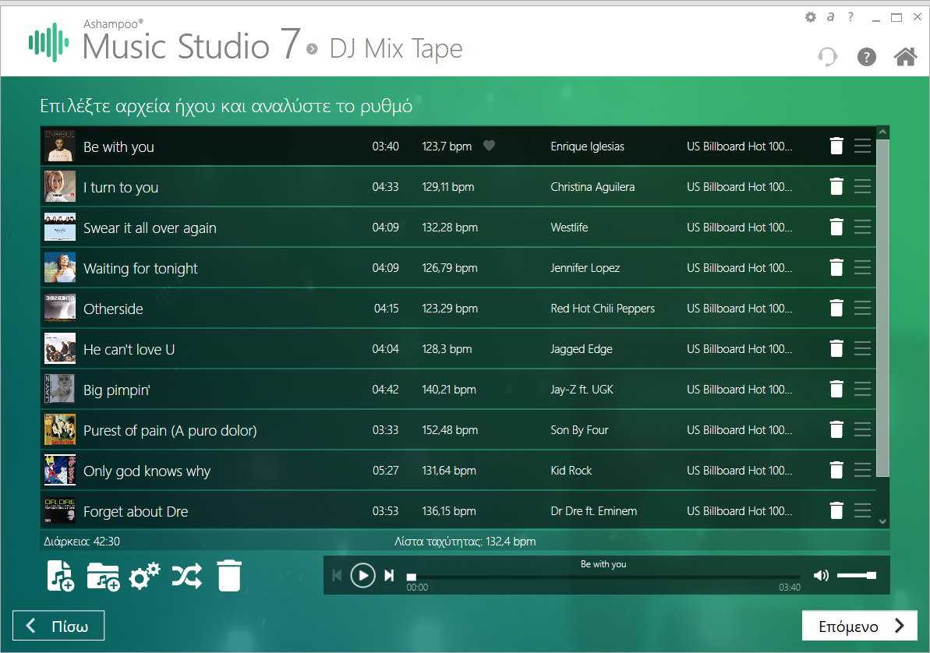Add audio file to the mix list
This screenshot has width=930, height=653.
[61, 576]
